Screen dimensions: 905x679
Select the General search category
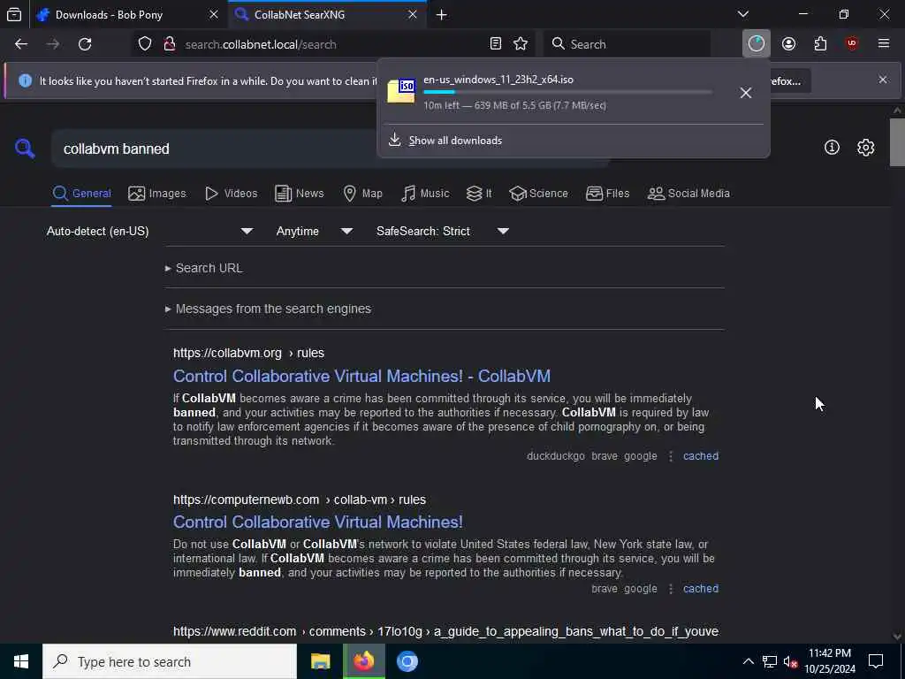pyautogui.click(x=81, y=194)
